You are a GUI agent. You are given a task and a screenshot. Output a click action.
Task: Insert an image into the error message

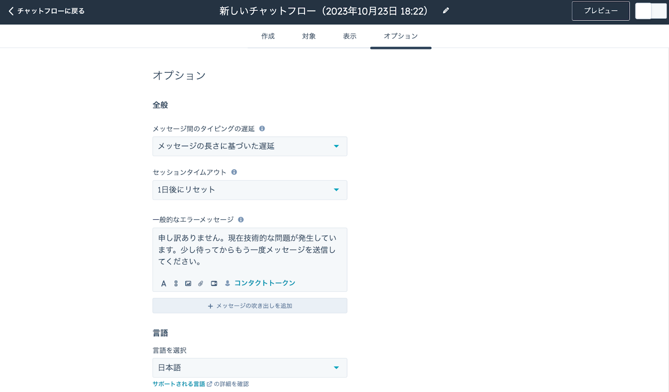point(188,283)
